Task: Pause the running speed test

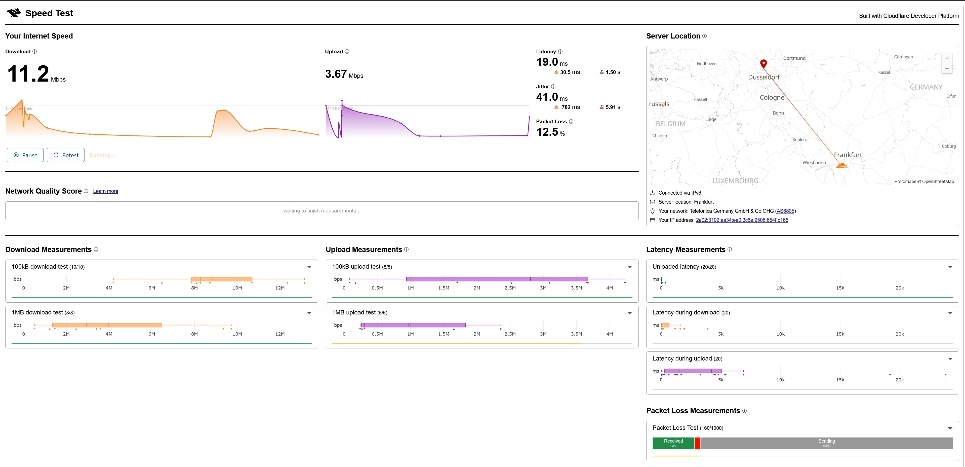Action: click(x=25, y=155)
